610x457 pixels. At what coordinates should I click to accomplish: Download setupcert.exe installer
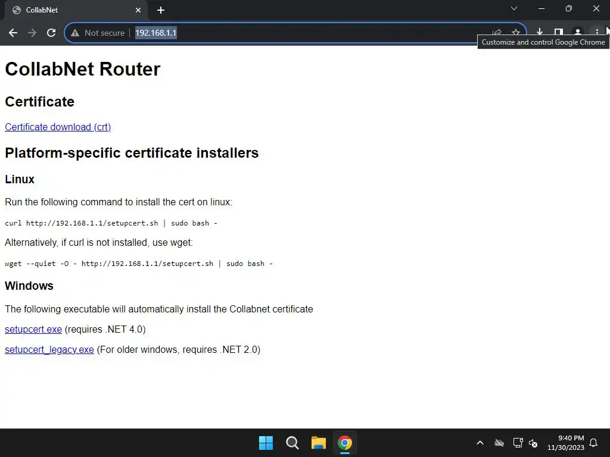33,329
